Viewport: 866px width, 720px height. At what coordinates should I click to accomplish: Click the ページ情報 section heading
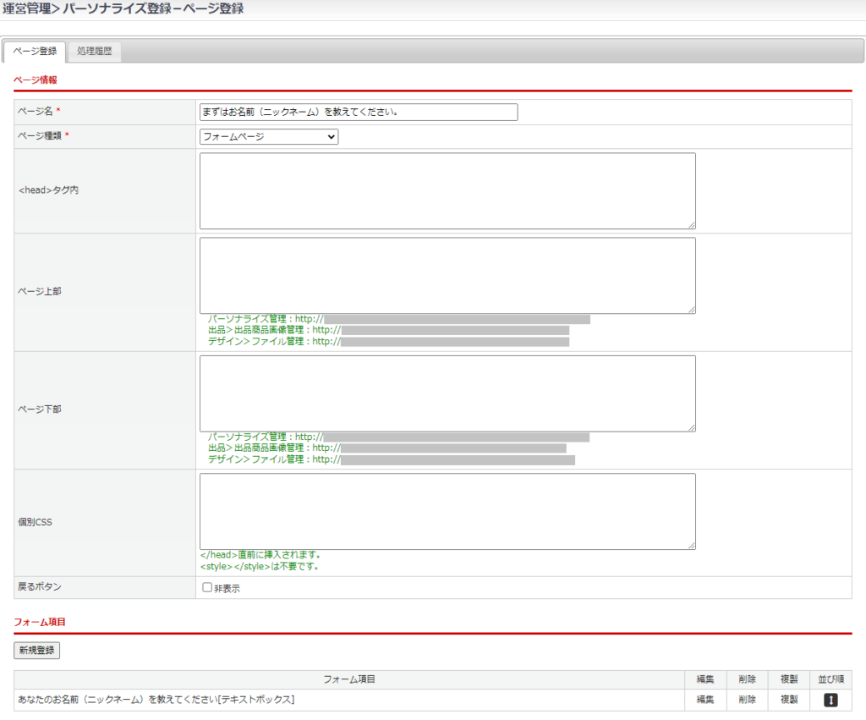tap(36, 80)
